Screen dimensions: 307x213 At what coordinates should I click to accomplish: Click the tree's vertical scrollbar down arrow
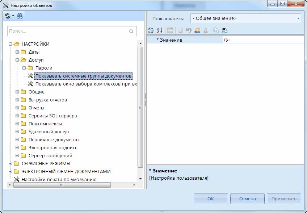(140, 179)
